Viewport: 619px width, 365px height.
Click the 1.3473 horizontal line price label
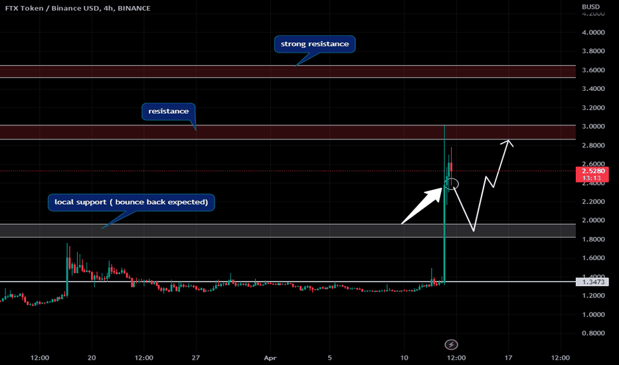pos(592,282)
